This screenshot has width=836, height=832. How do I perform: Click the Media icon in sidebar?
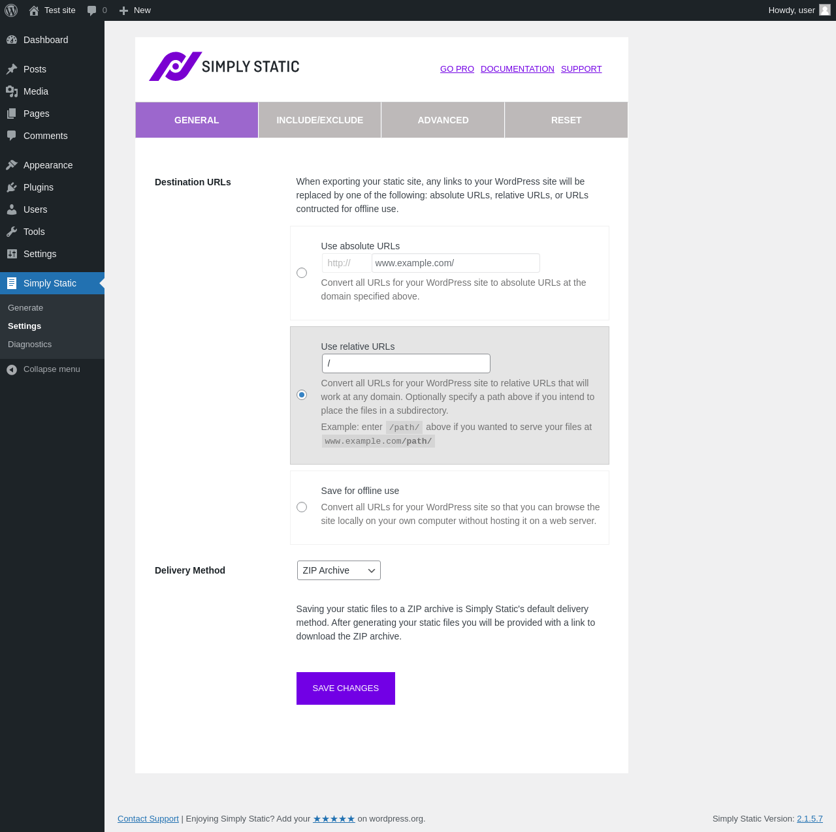pos(12,91)
